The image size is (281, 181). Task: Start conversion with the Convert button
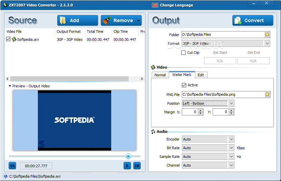coord(253,20)
